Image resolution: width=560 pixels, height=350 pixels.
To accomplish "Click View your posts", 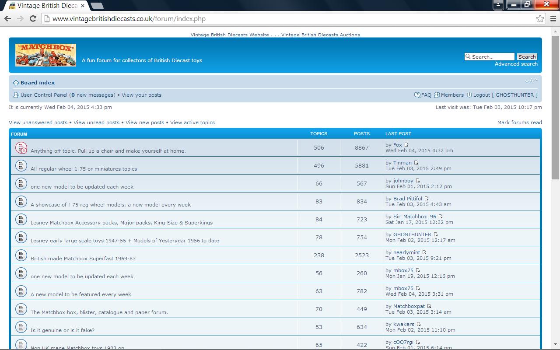I will click(141, 95).
